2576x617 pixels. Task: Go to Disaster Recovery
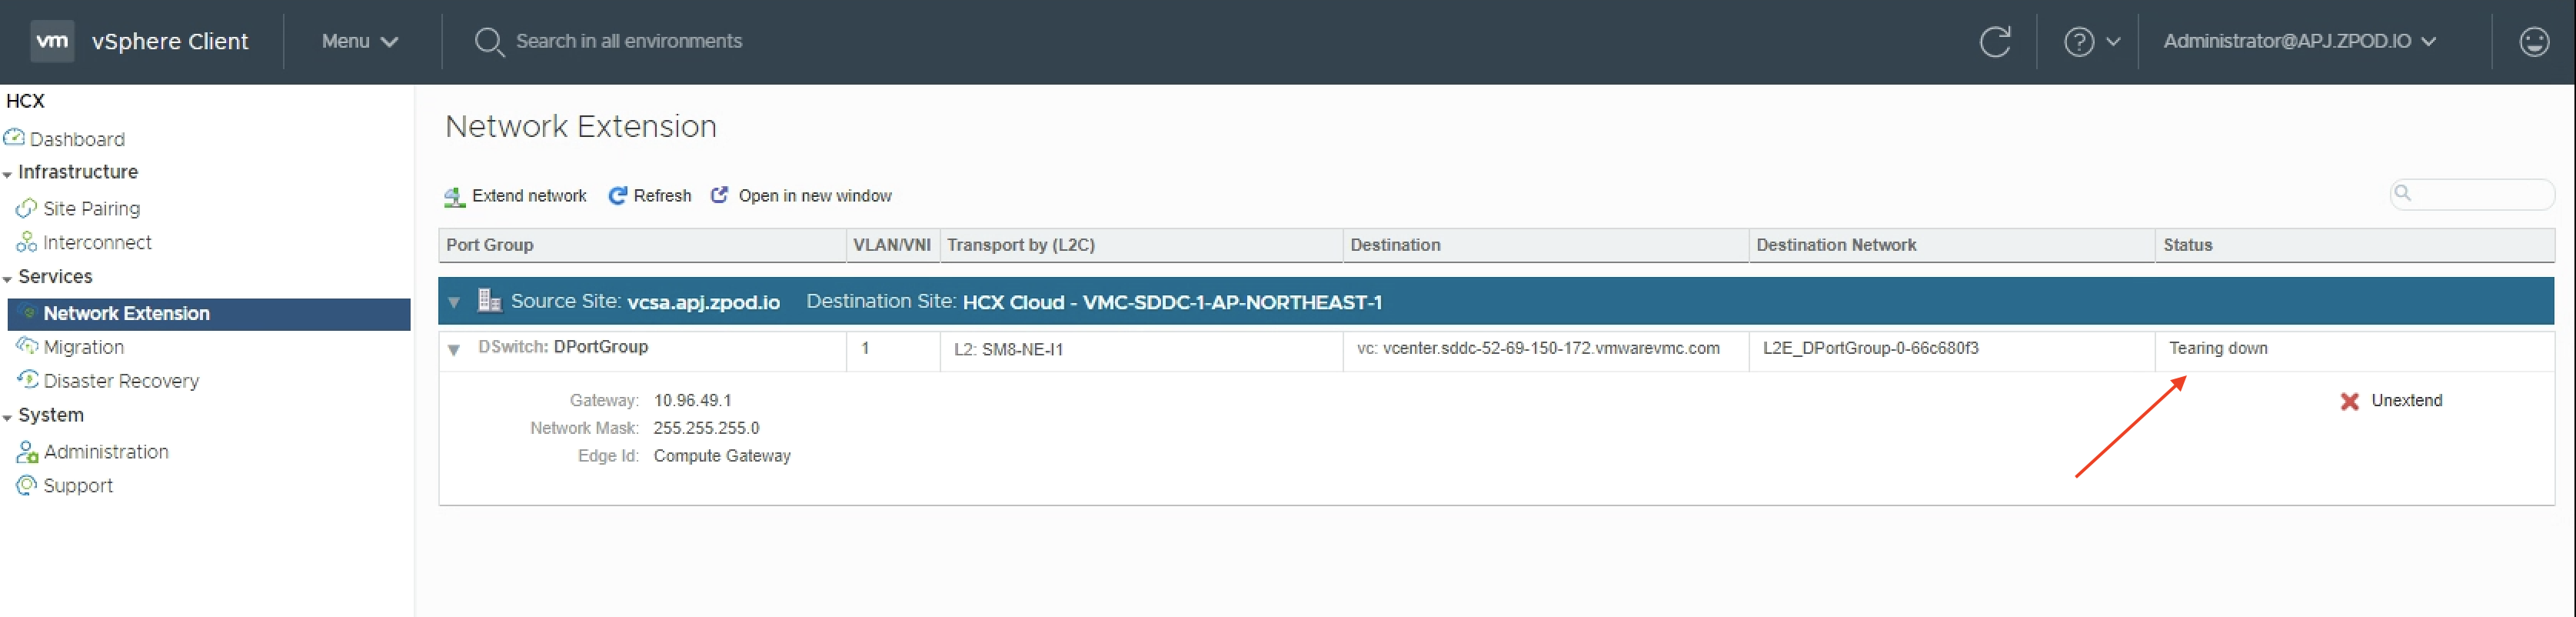pos(121,381)
